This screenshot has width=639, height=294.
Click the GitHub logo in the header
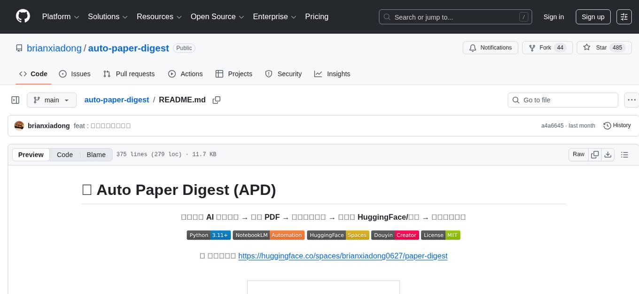(23, 16)
